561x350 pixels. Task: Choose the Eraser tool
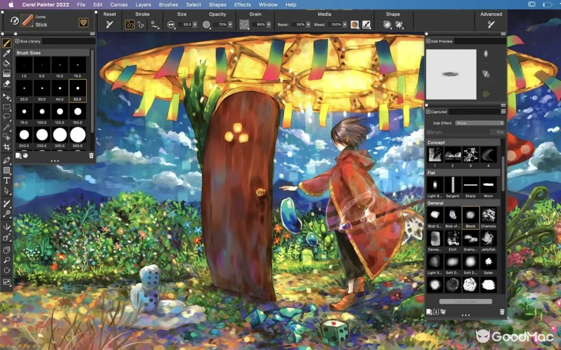(7, 84)
